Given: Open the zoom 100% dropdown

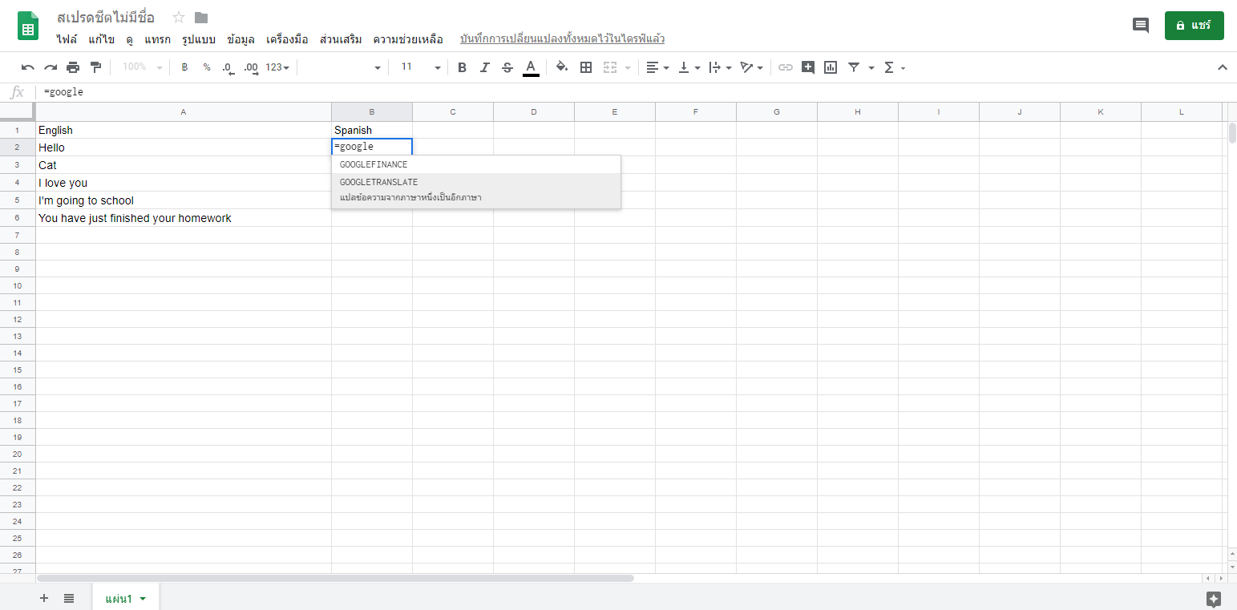Looking at the screenshot, I should tap(142, 67).
